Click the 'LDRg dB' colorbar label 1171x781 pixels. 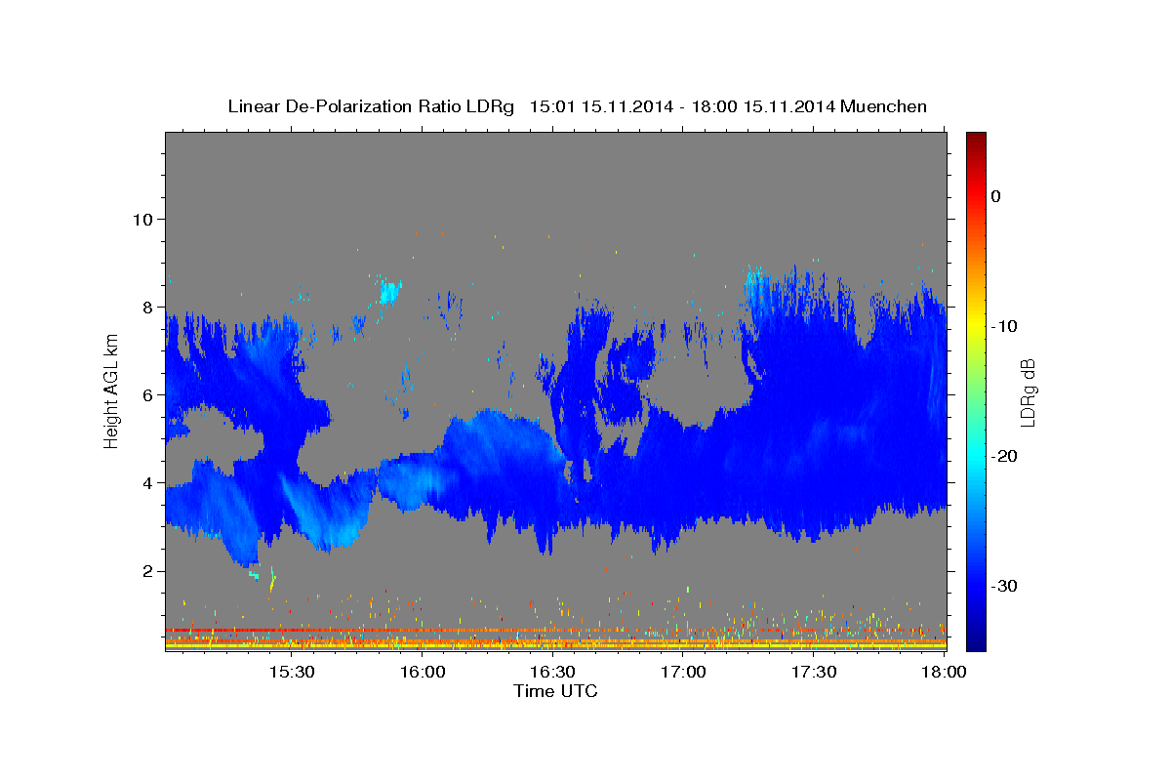coord(1027,391)
